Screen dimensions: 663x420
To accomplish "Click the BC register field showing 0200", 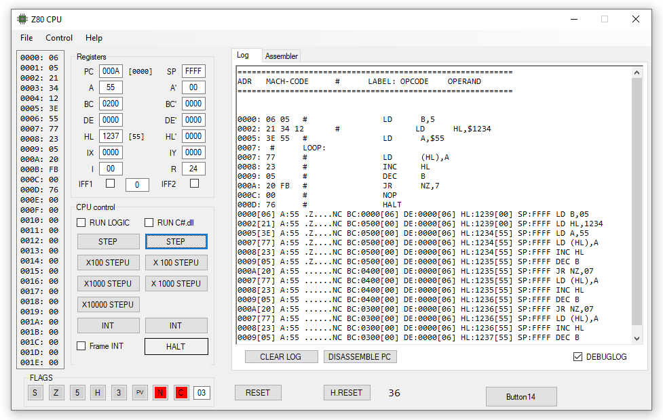I will tap(111, 104).
